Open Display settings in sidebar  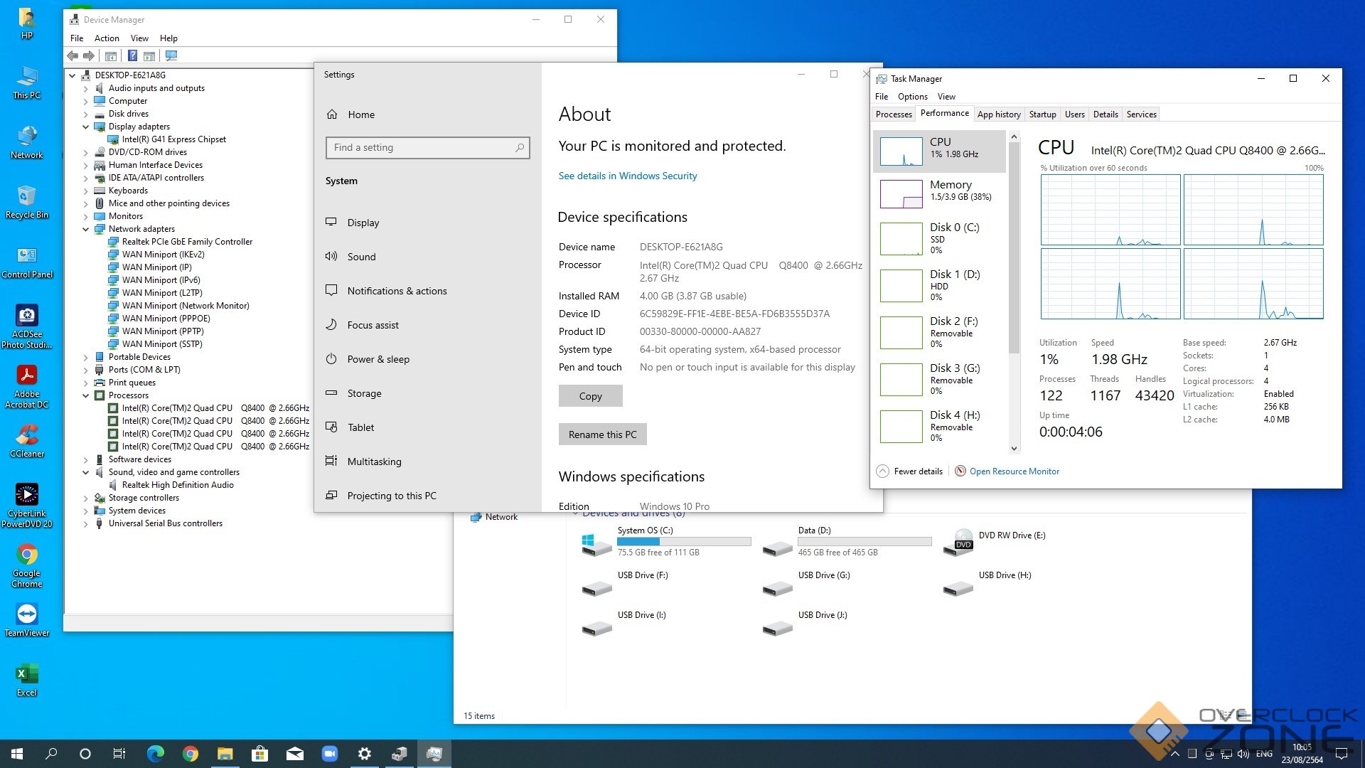(363, 223)
